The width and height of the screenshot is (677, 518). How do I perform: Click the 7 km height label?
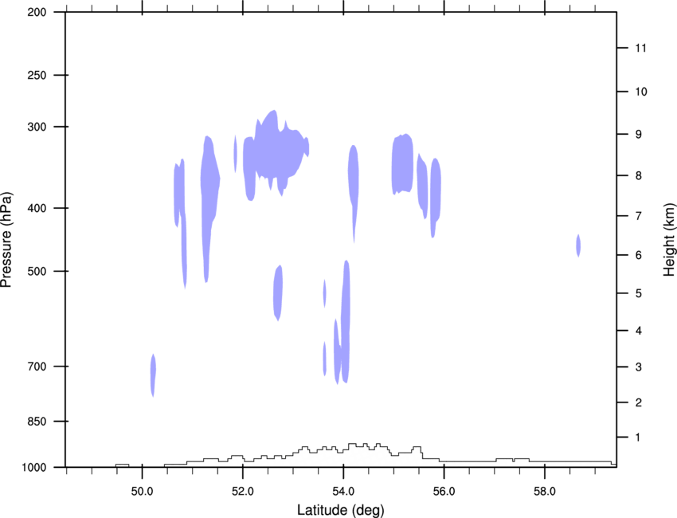tap(639, 216)
